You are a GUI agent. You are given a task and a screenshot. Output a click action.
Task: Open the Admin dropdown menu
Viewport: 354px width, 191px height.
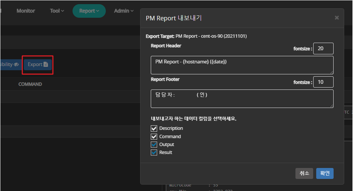[124, 11]
